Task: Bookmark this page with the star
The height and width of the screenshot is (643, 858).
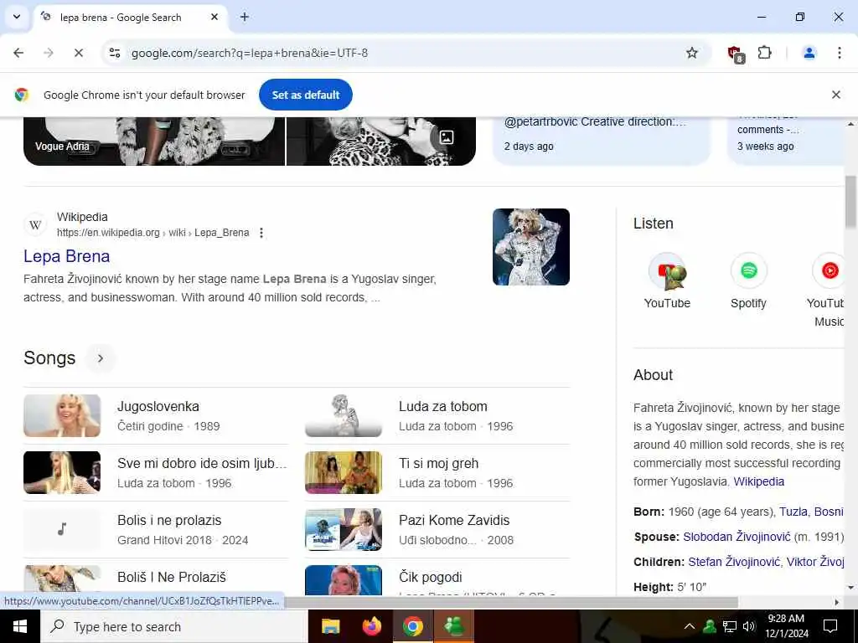Action: pos(692,53)
